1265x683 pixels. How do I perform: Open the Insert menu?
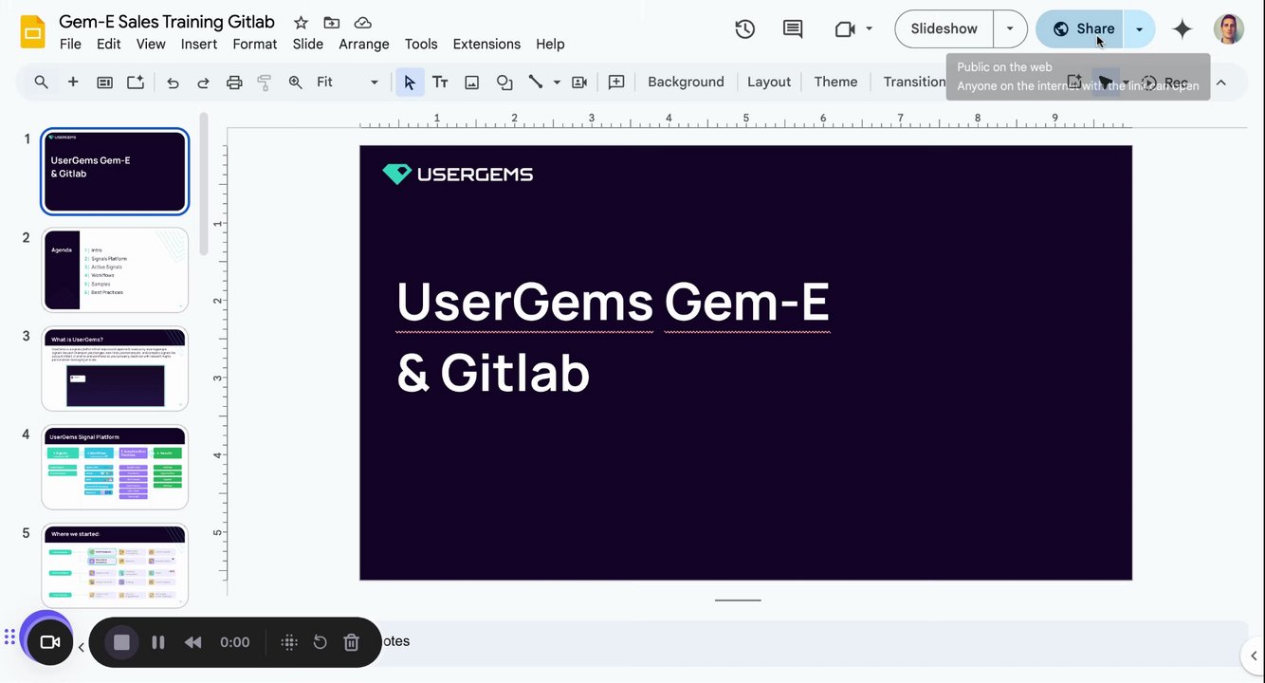[x=199, y=45]
